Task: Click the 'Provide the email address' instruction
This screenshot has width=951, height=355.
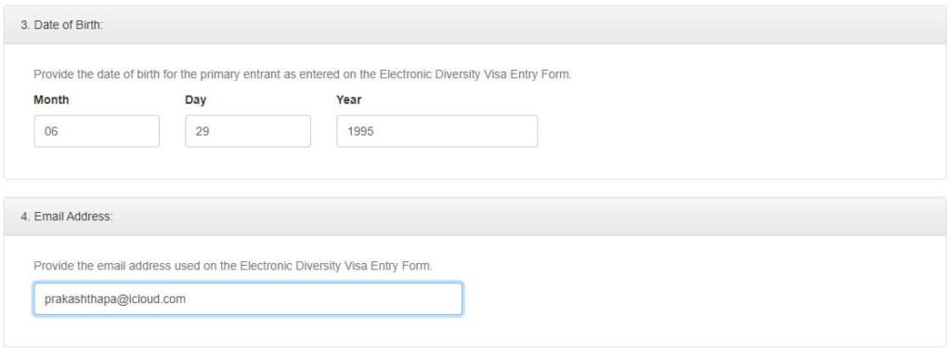Action: pyautogui.click(x=233, y=266)
